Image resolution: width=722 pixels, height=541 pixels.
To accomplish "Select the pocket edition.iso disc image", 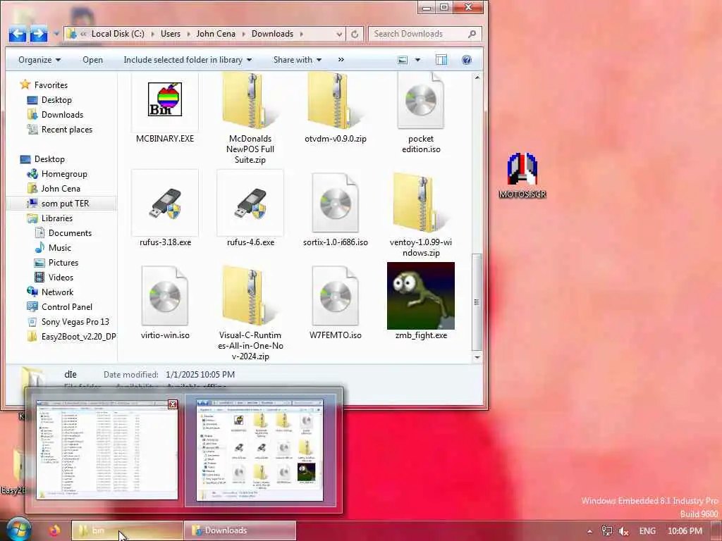I will click(x=420, y=101).
